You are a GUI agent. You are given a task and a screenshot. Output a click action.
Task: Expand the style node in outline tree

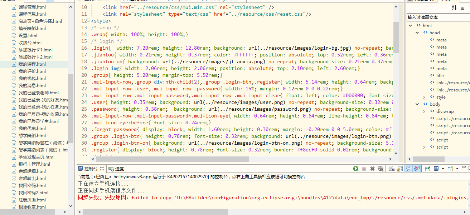tap(424, 97)
